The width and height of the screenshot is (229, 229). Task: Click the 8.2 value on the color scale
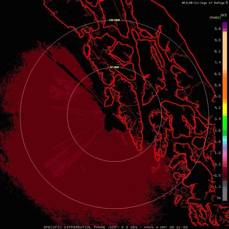(218, 51)
